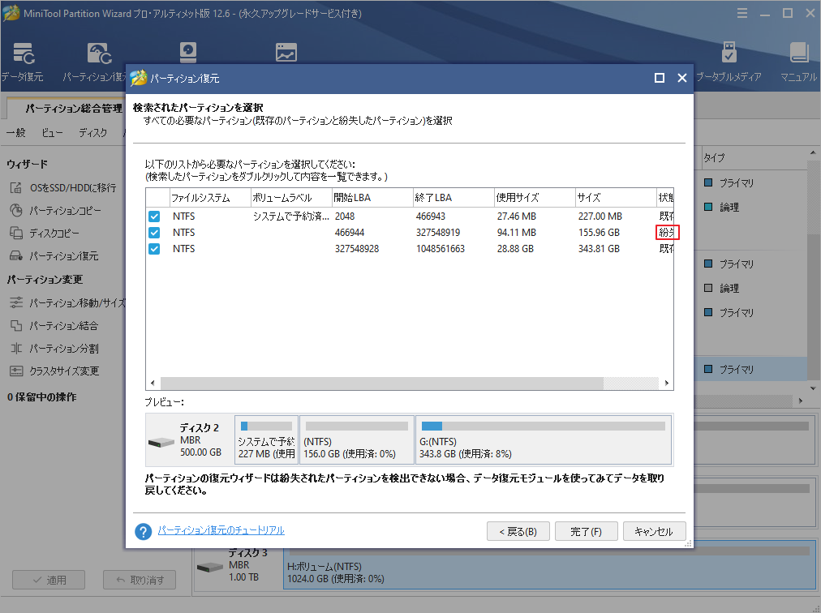Open the マニュアル icon in toolbar
The width and height of the screenshot is (821, 613).
[x=798, y=54]
